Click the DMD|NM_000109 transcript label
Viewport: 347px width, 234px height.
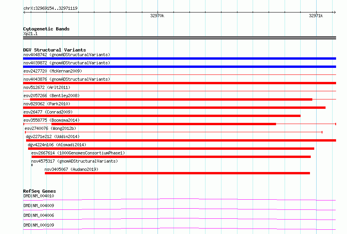[x=39, y=225]
